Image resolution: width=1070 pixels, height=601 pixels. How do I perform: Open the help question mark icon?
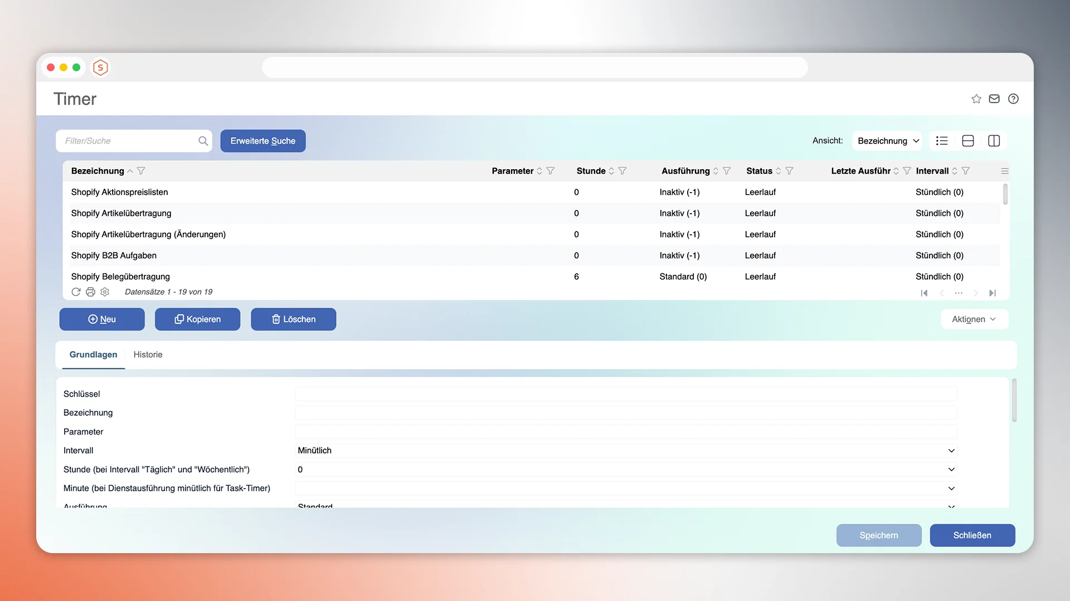(x=1013, y=98)
